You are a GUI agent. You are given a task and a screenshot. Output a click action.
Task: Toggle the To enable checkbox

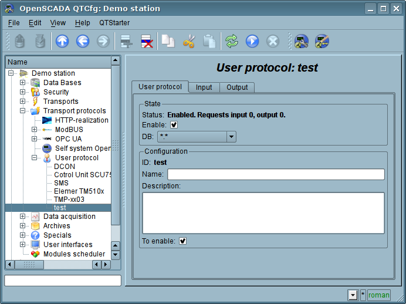tap(182, 241)
